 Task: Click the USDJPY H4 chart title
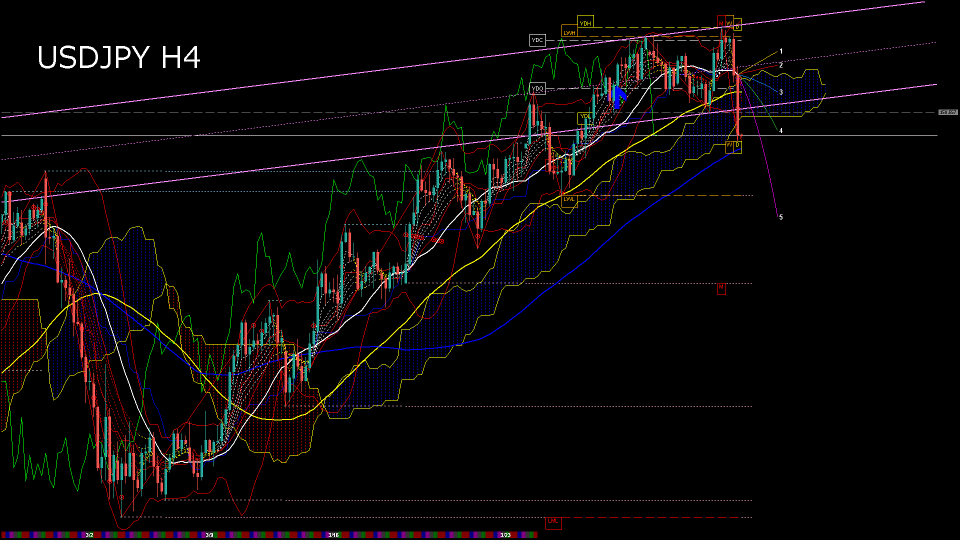pos(119,57)
